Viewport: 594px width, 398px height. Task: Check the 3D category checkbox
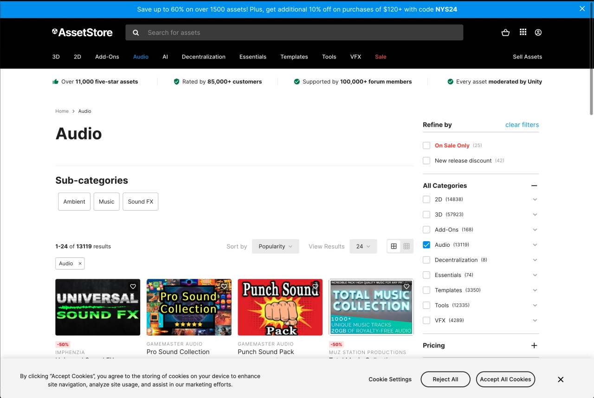click(426, 214)
